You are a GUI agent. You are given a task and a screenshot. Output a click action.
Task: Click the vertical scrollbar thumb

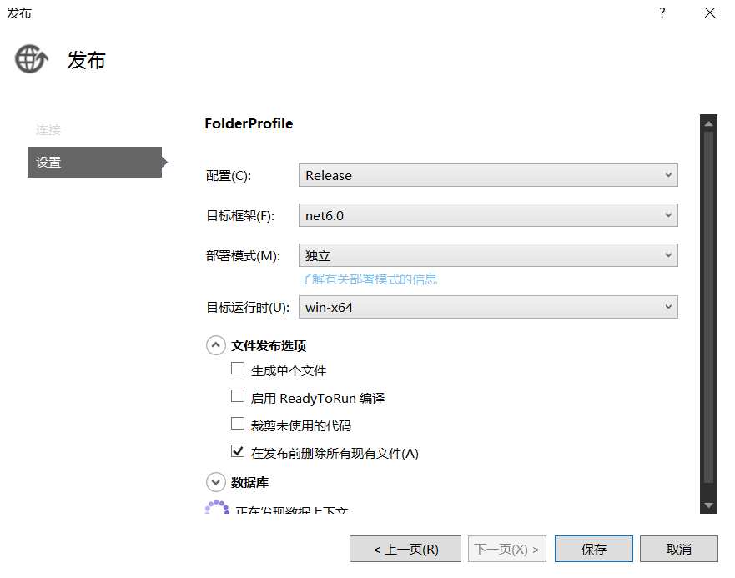(708, 309)
